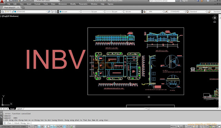Open the File menu
This screenshot has height=128, width=221.
[9, 4]
